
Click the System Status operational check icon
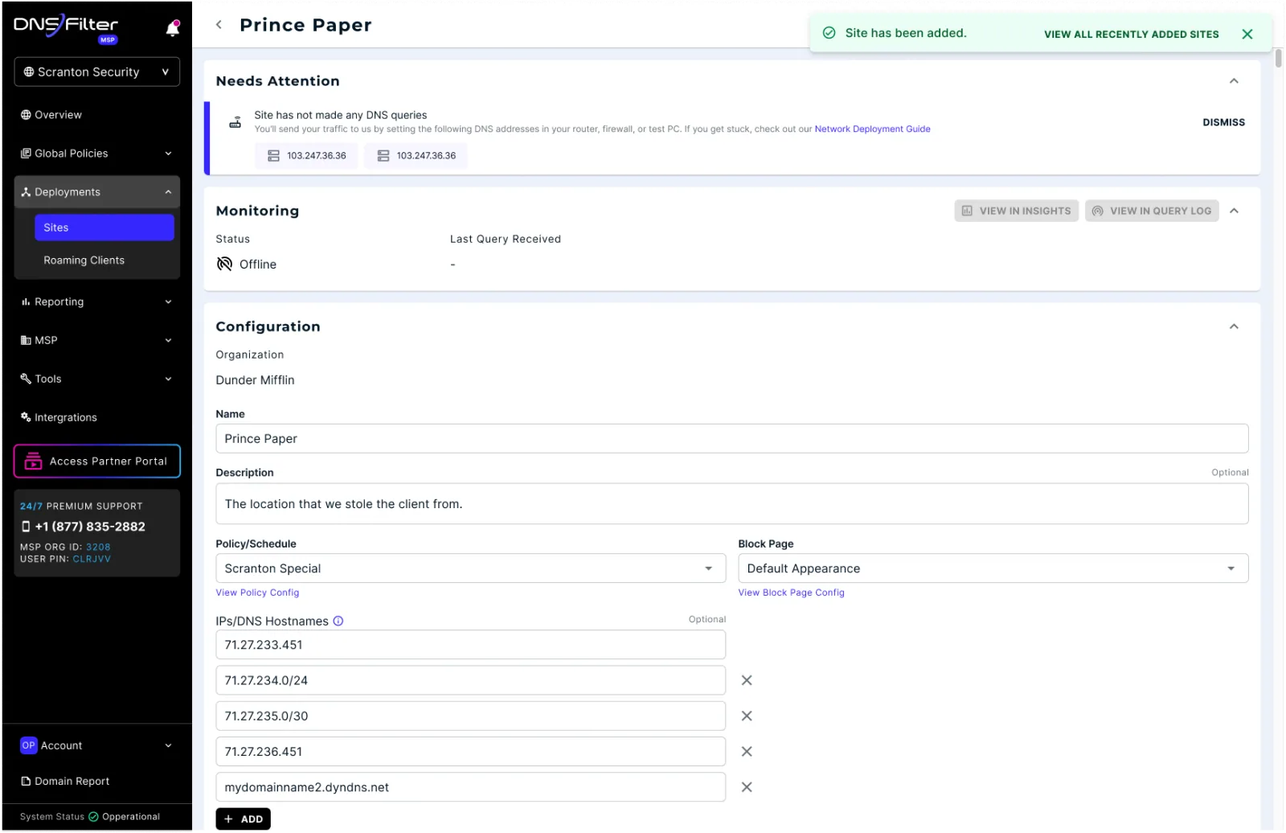pos(93,817)
